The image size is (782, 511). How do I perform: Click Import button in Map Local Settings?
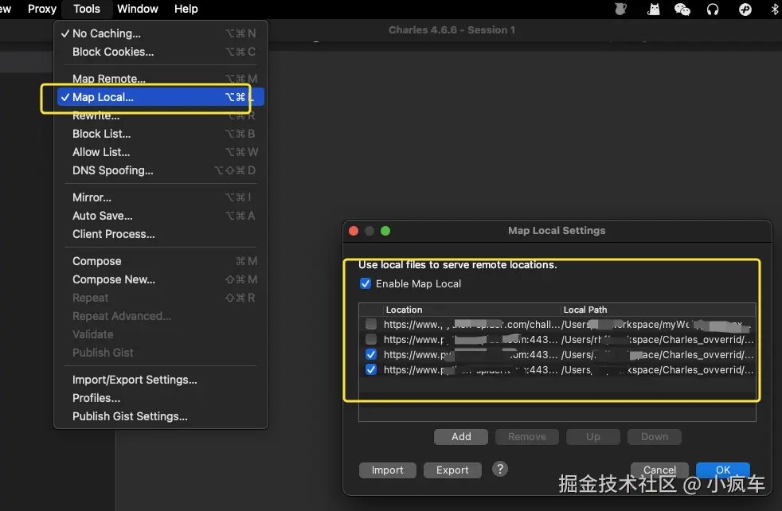(x=388, y=470)
